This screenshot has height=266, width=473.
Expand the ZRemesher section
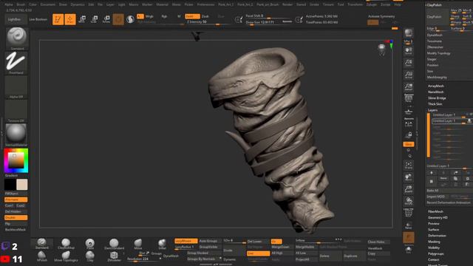pos(435,47)
